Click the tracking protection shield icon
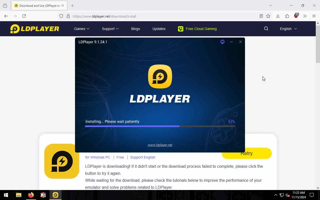 (x=61, y=16)
